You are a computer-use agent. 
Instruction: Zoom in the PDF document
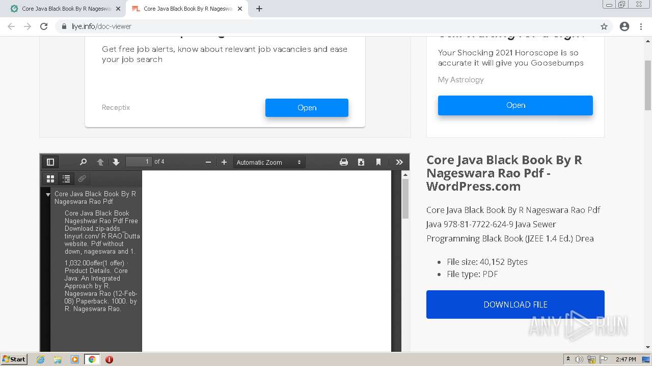click(x=224, y=162)
